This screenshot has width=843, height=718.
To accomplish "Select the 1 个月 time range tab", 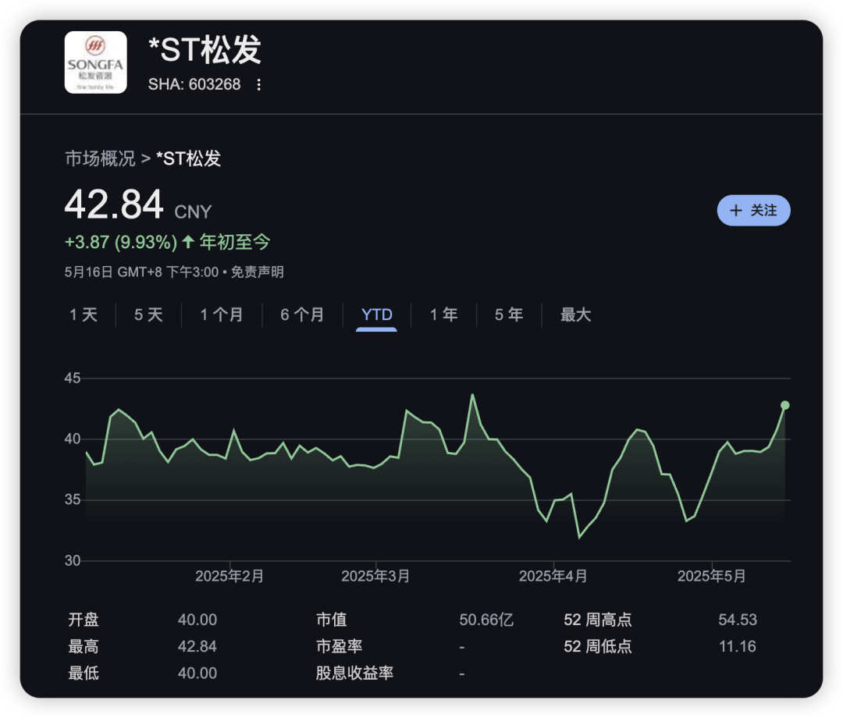I will pos(222,315).
